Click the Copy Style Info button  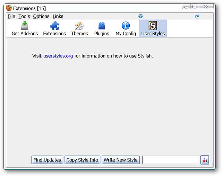click(82, 160)
